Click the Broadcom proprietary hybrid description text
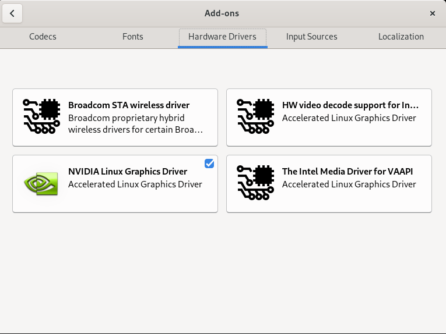This screenshot has width=446, height=334. (135, 124)
